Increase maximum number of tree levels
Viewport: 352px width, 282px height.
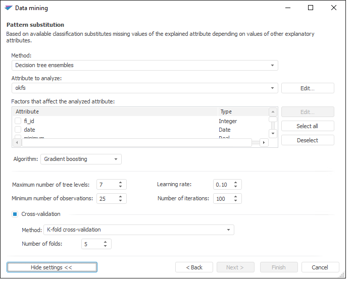[x=121, y=182]
